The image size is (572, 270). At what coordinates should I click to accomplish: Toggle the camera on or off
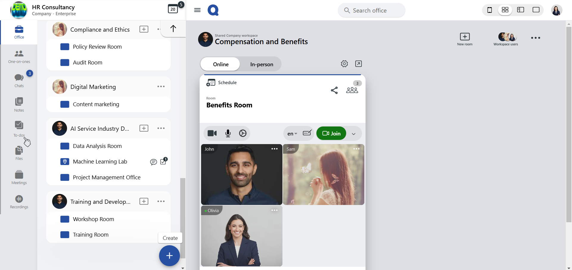[x=212, y=133]
